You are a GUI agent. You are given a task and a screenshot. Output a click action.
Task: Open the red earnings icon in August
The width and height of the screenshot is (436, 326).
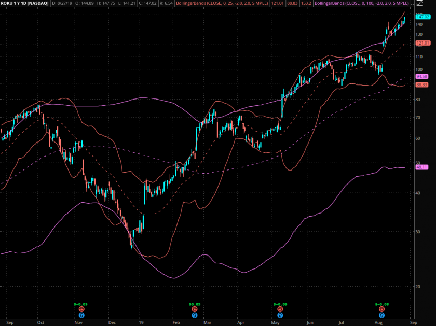pos(383,309)
